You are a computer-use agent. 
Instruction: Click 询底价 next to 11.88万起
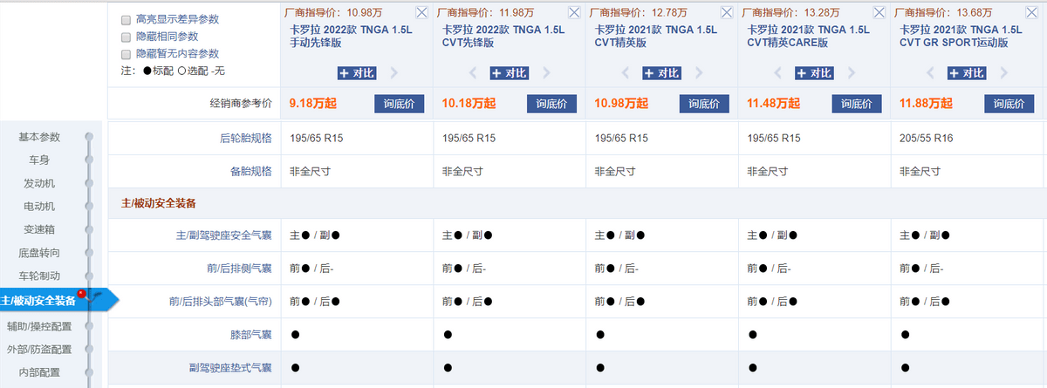click(x=1009, y=103)
